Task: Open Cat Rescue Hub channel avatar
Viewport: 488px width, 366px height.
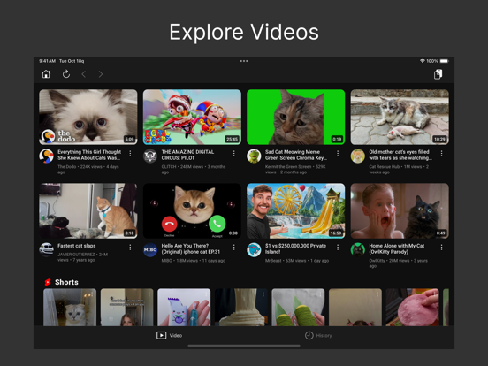Action: (x=358, y=156)
